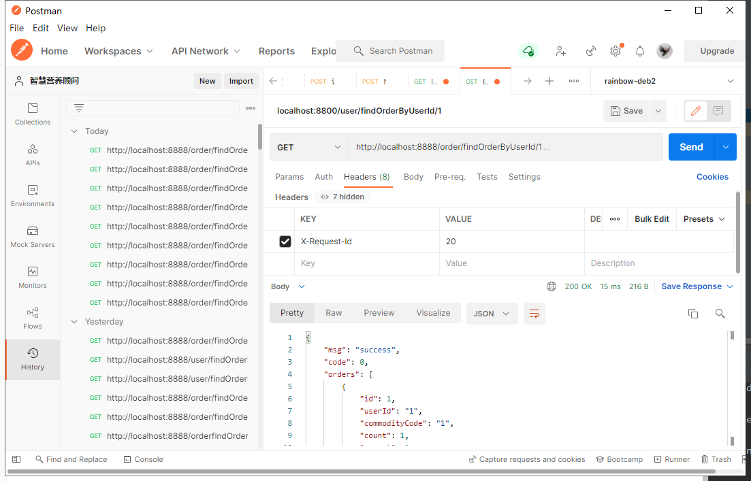Show the 7 hidden headers
751x481 pixels.
coord(342,197)
